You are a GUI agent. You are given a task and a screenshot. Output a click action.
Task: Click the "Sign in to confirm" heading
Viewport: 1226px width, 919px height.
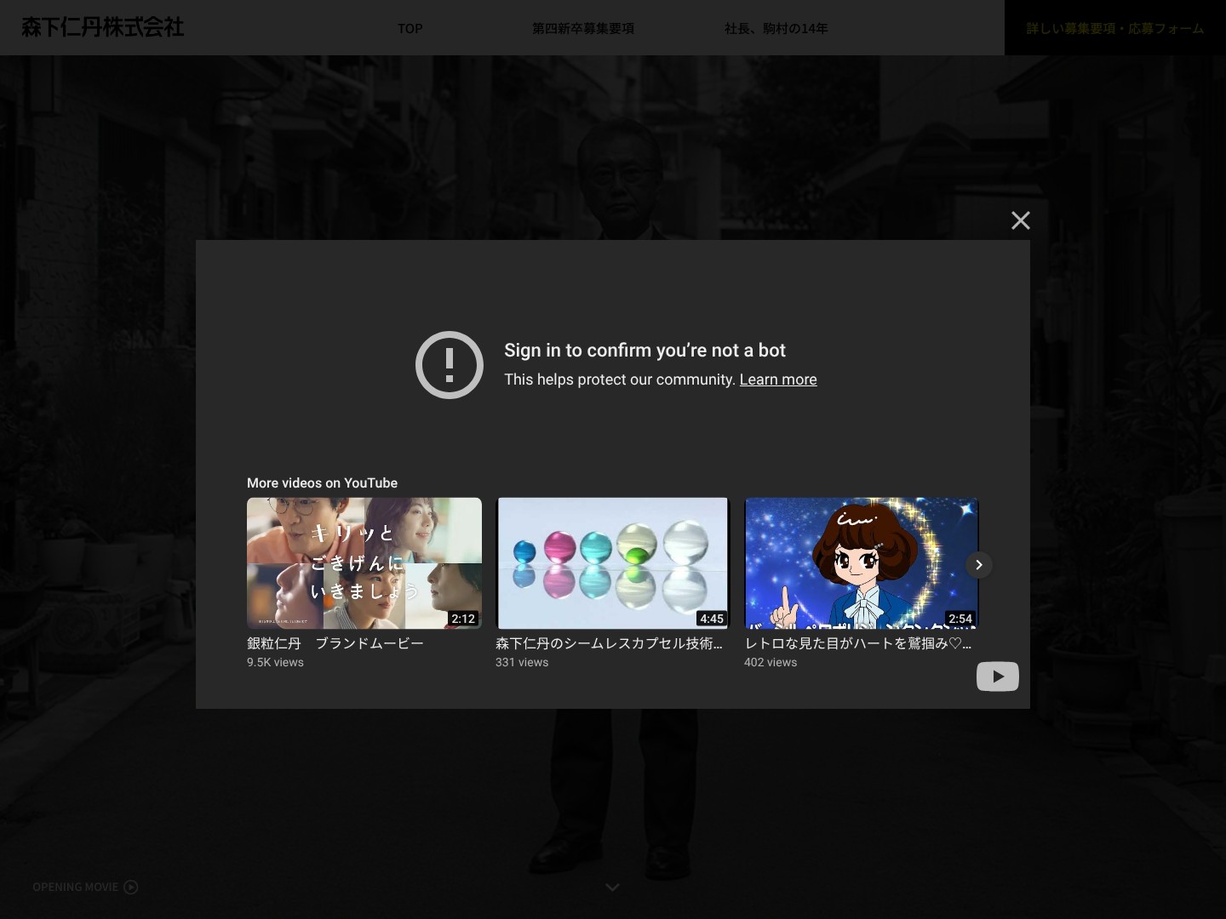pos(645,351)
